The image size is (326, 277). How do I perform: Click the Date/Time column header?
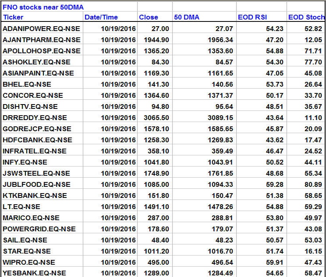pos(101,17)
